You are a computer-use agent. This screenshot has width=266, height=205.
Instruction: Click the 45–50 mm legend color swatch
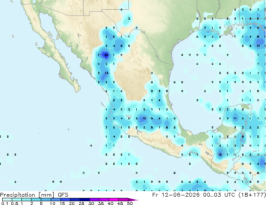pyautogui.click(x=123, y=200)
